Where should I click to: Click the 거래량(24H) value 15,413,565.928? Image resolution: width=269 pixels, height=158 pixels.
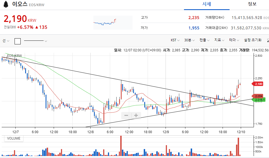coord(247,18)
